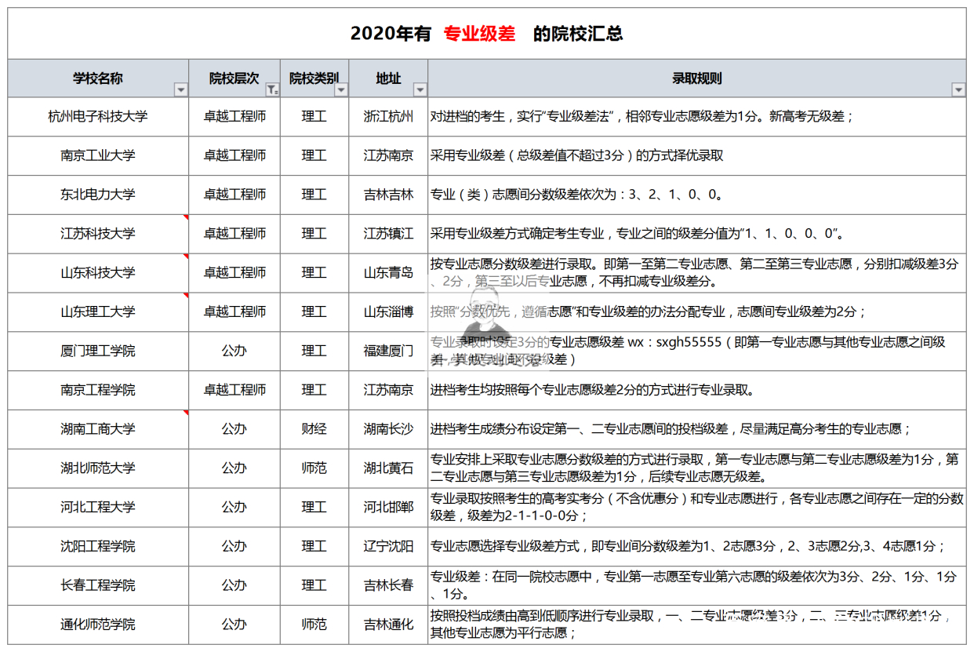Select the cell 东北电力大学
Image resolution: width=974 pixels, height=652 pixels.
98,195
